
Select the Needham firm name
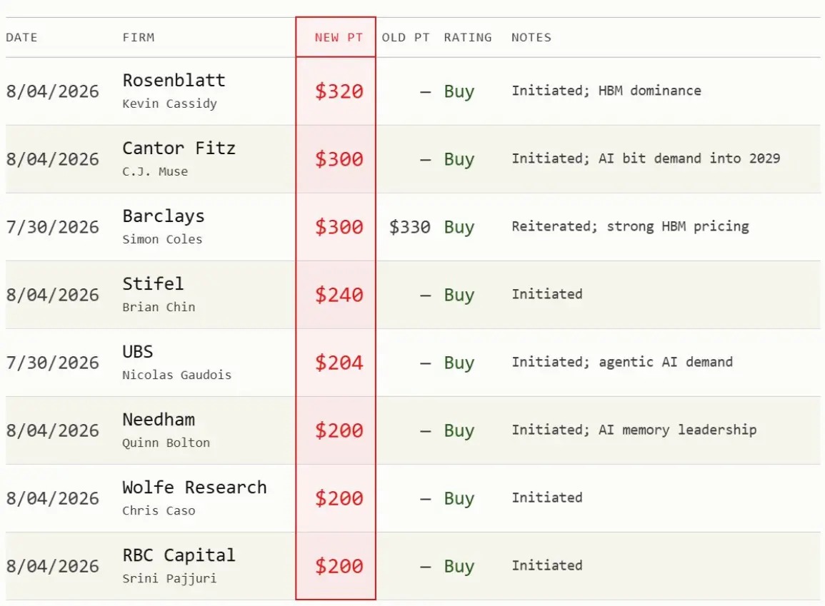click(159, 420)
